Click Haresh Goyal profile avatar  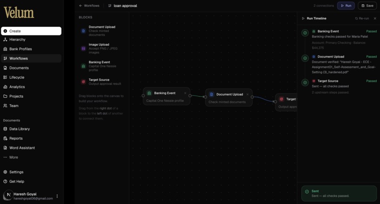click(x=8, y=195)
